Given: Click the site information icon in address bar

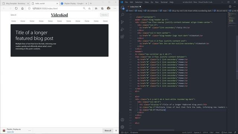Looking at the screenshot, I should point(29,9).
